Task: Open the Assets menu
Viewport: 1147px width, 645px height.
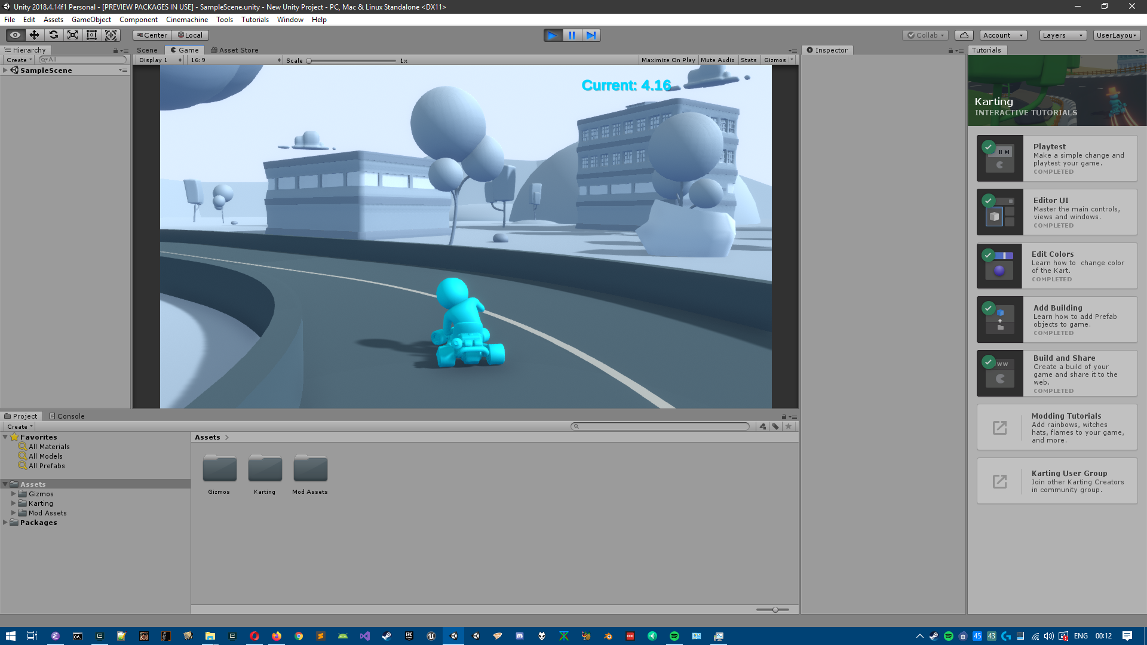Action: [53, 20]
